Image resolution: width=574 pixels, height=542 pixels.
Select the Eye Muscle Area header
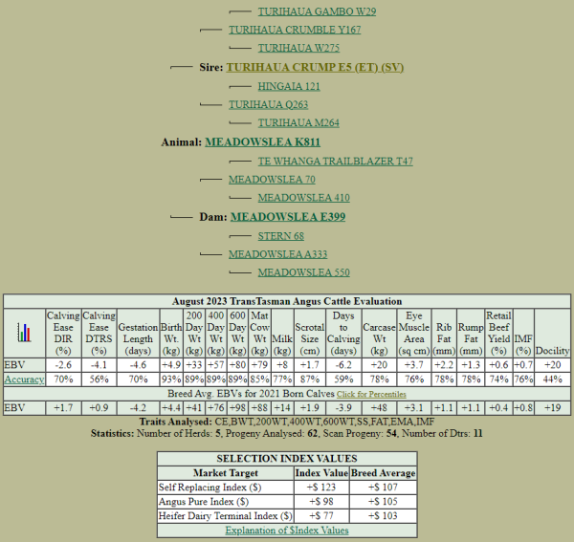click(x=414, y=334)
